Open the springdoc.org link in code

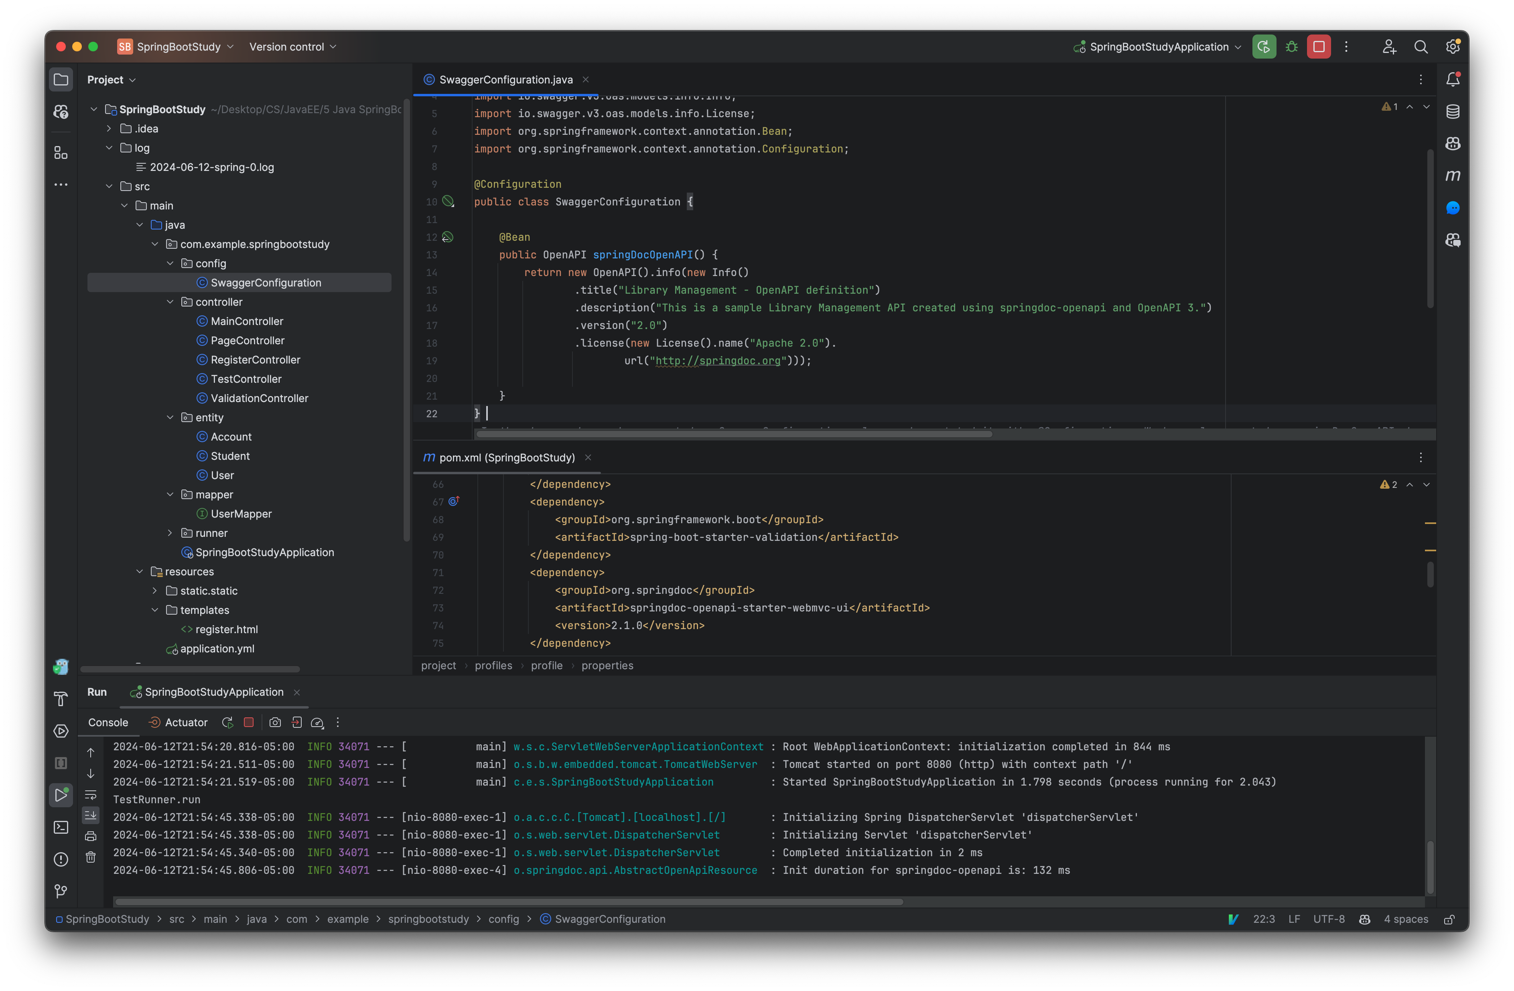718,361
